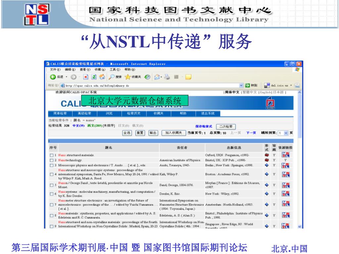Open the 编辑(E) menu
Image resolution: width=339 pixels, height=254 pixels.
pyautogui.click(x=70, y=69)
